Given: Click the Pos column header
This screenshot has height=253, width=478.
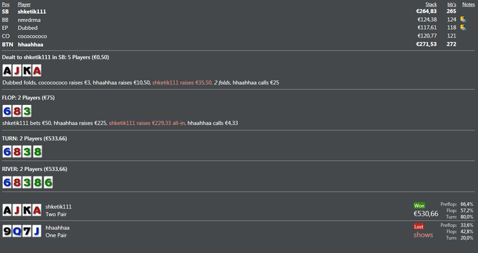Looking at the screenshot, I should pos(5,4).
